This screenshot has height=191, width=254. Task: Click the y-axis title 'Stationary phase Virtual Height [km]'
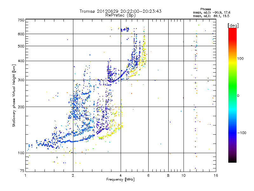[x=14, y=95]
